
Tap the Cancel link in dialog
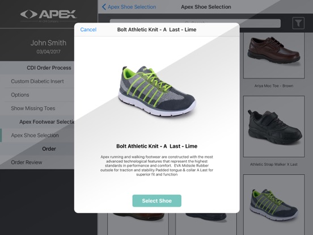coord(88,30)
